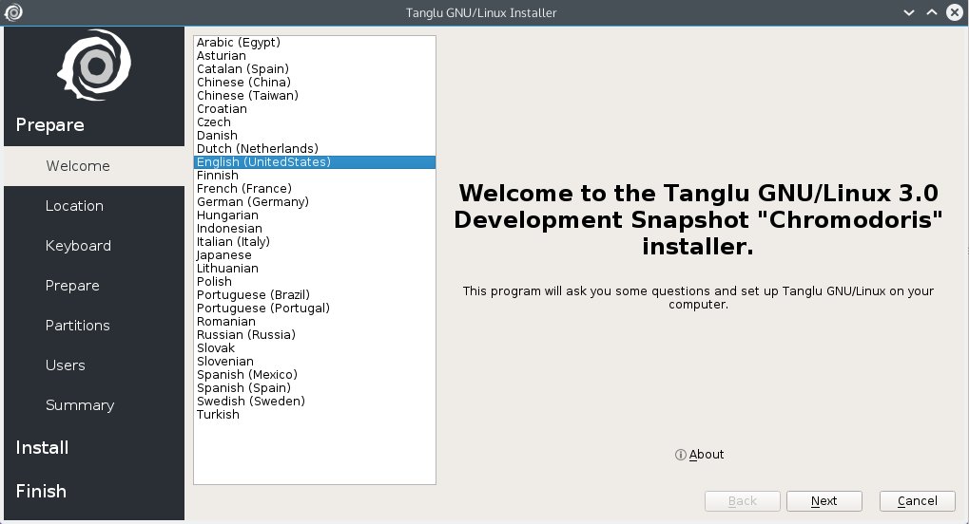Choose Portuguese (Portugal) language
The image size is (969, 524).
tap(315, 308)
